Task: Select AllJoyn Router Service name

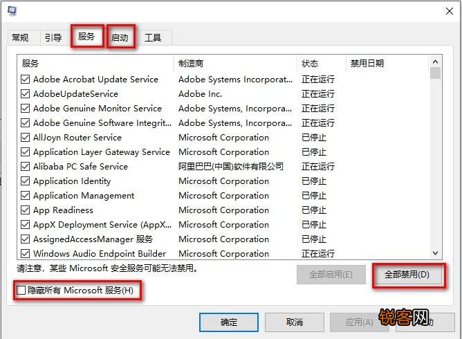Action: [x=77, y=138]
